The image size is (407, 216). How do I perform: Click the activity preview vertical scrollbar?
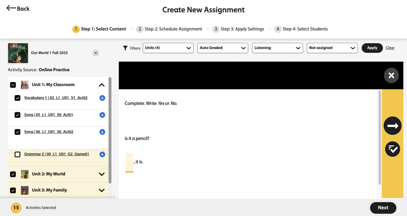(x=380, y=137)
